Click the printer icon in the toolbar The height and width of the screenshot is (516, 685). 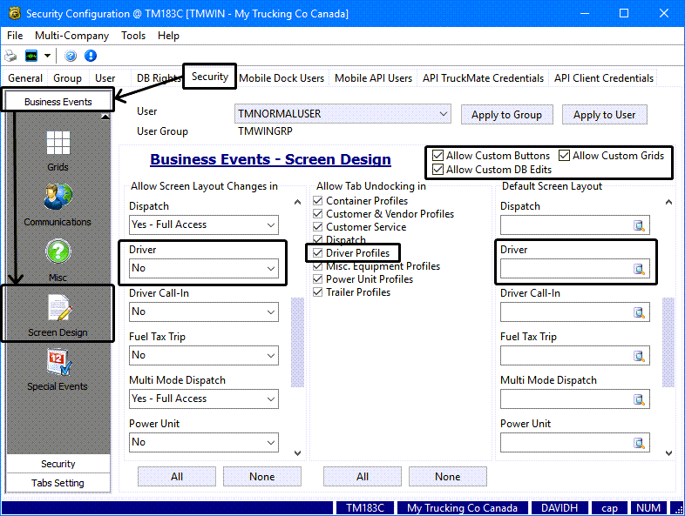pyautogui.click(x=11, y=56)
